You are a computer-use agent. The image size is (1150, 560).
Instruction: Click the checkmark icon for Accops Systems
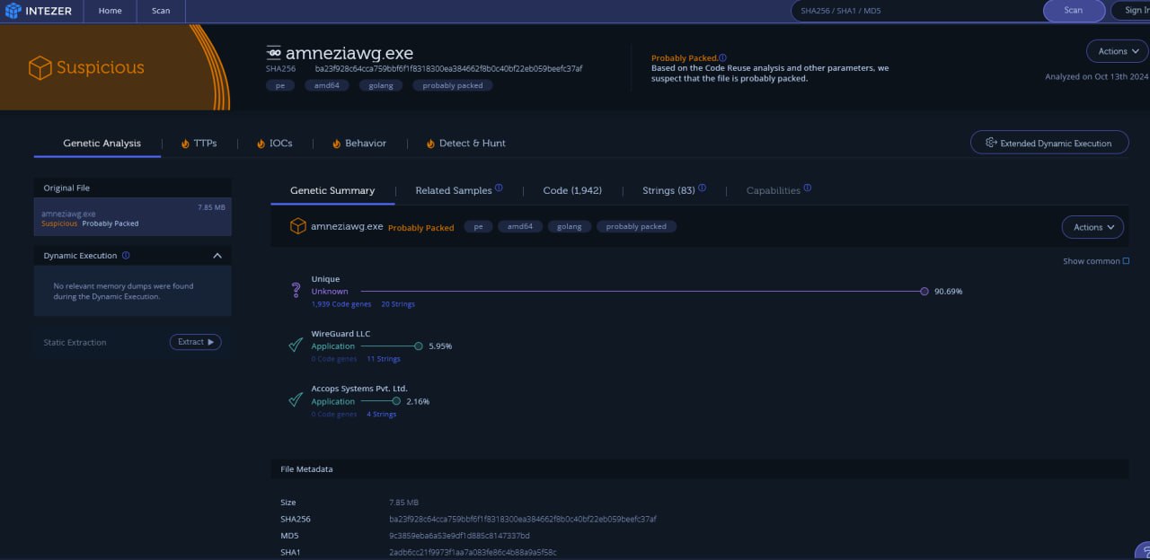pyautogui.click(x=296, y=400)
